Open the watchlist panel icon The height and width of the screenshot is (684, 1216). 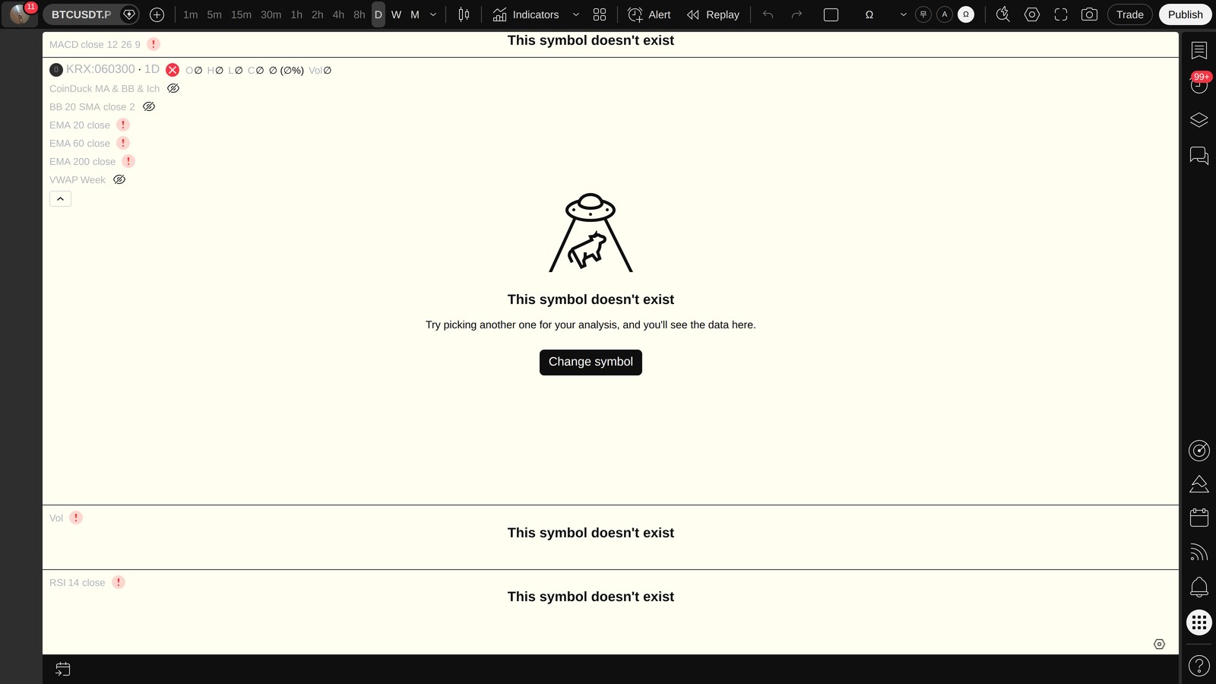point(1199,51)
